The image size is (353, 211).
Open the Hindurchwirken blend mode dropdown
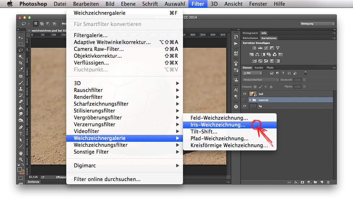(260, 80)
